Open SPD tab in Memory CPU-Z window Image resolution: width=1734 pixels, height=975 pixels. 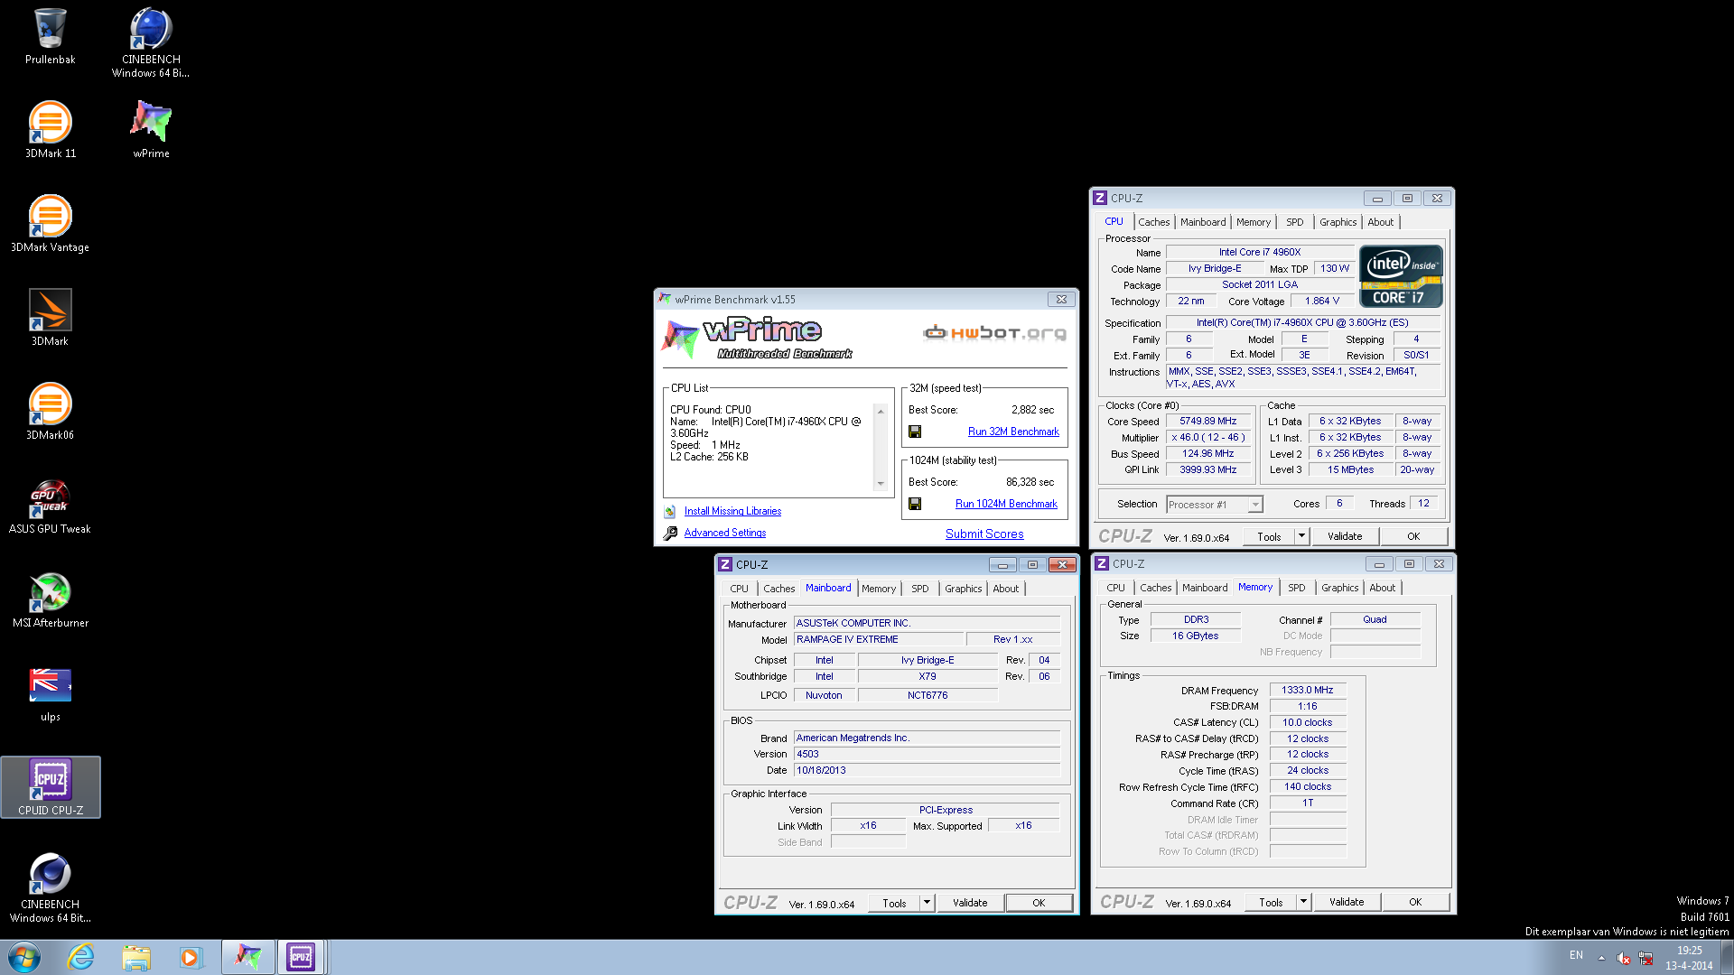1296,588
